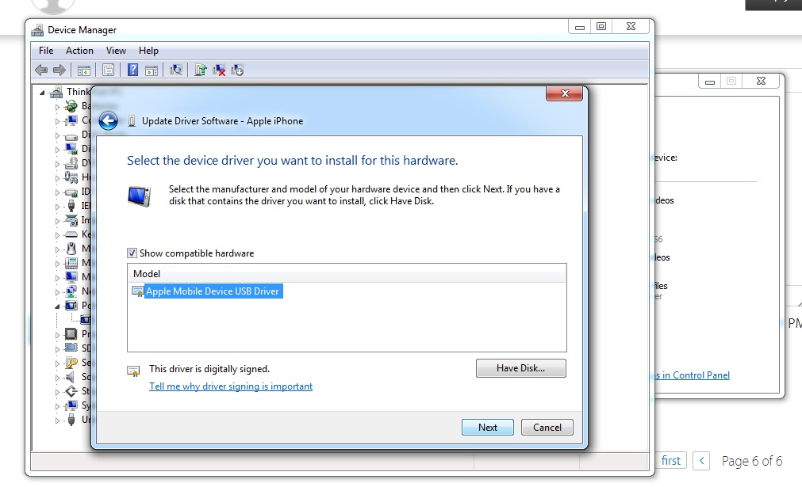Collapse the Portable Devices node arrow
This screenshot has width=802, height=487.
point(57,306)
